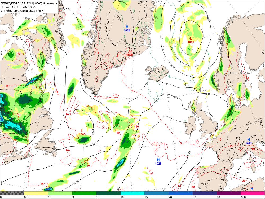Viewport: 265px width, 199px height.
Task: Click the dark green 5–10 mm legend swatch
Action: tap(108, 193)
